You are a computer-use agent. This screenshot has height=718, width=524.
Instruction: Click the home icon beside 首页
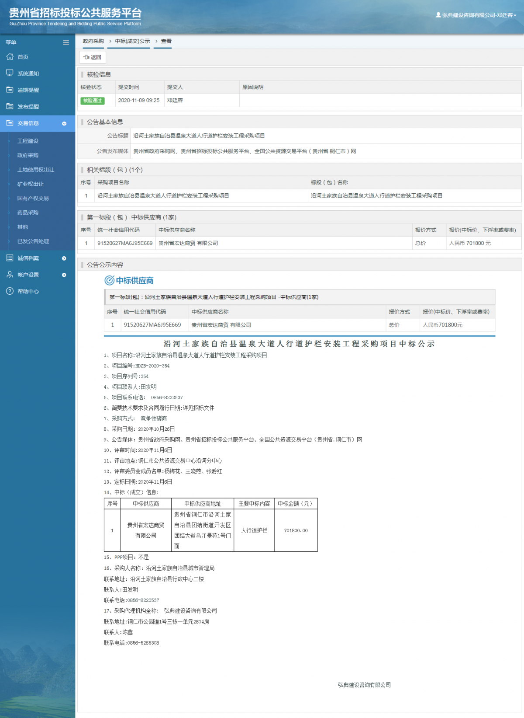[x=10, y=57]
